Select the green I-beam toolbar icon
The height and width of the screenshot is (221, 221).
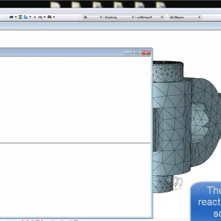tap(20, 17)
